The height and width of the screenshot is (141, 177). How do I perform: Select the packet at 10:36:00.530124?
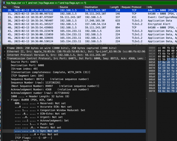coord(90,41)
